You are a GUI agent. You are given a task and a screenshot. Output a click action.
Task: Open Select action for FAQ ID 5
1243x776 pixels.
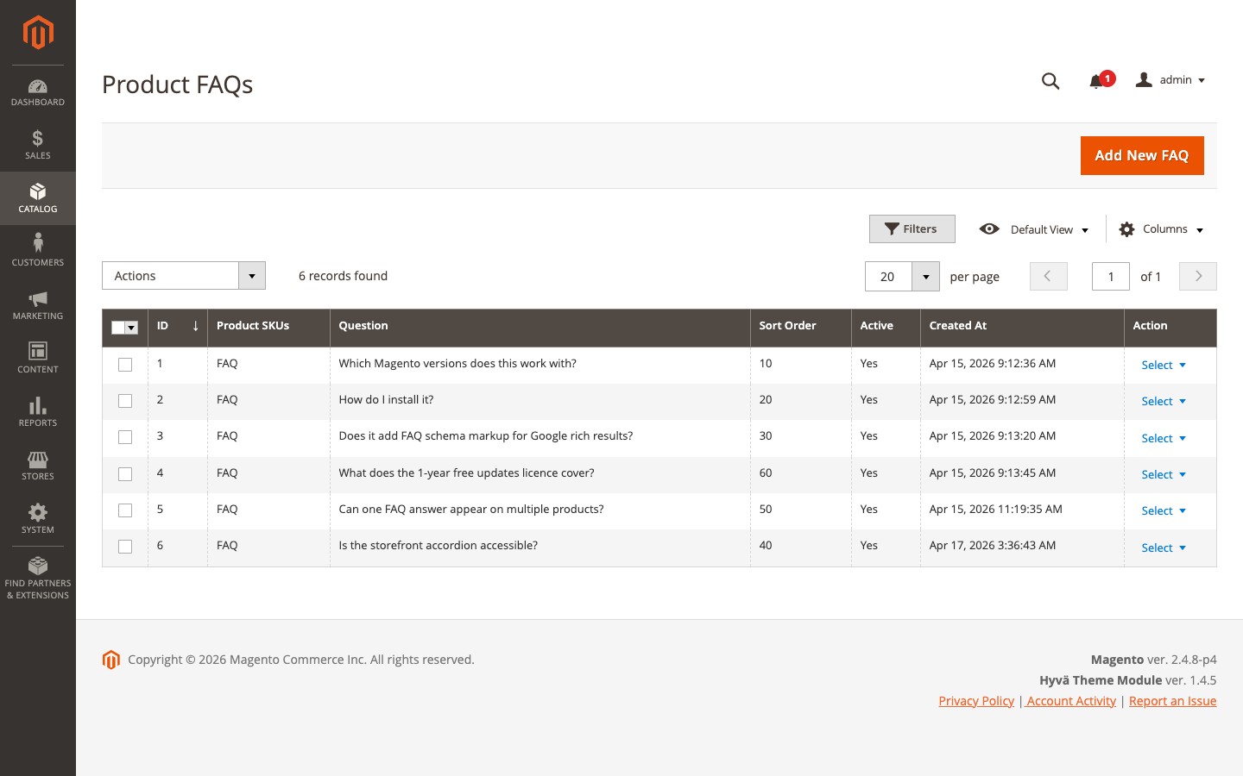point(1164,510)
